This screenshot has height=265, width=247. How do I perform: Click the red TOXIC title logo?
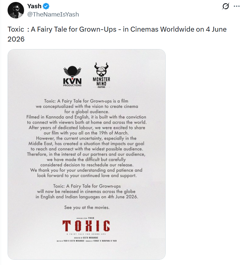86,226
